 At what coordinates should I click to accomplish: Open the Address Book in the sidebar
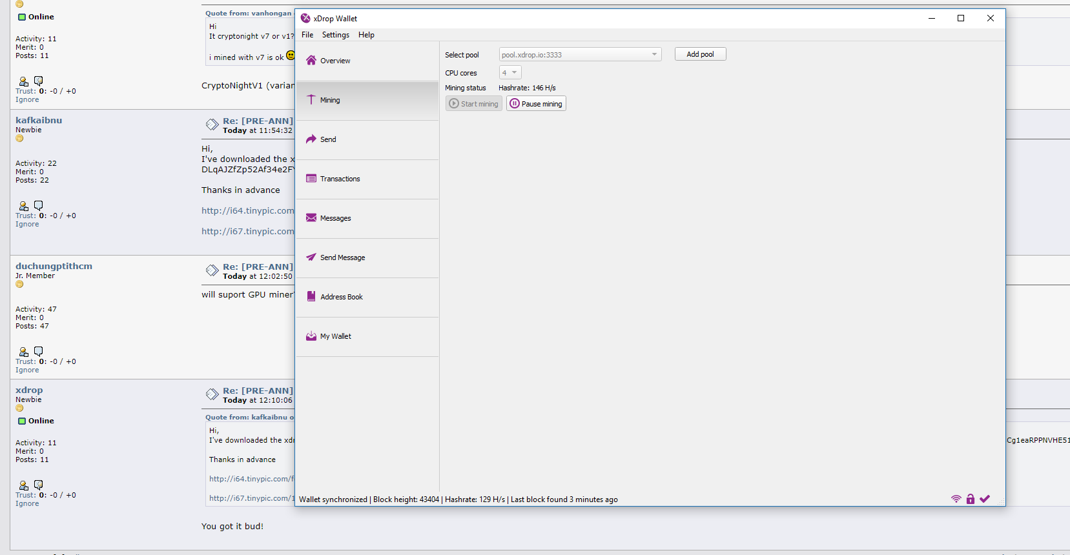click(x=367, y=297)
